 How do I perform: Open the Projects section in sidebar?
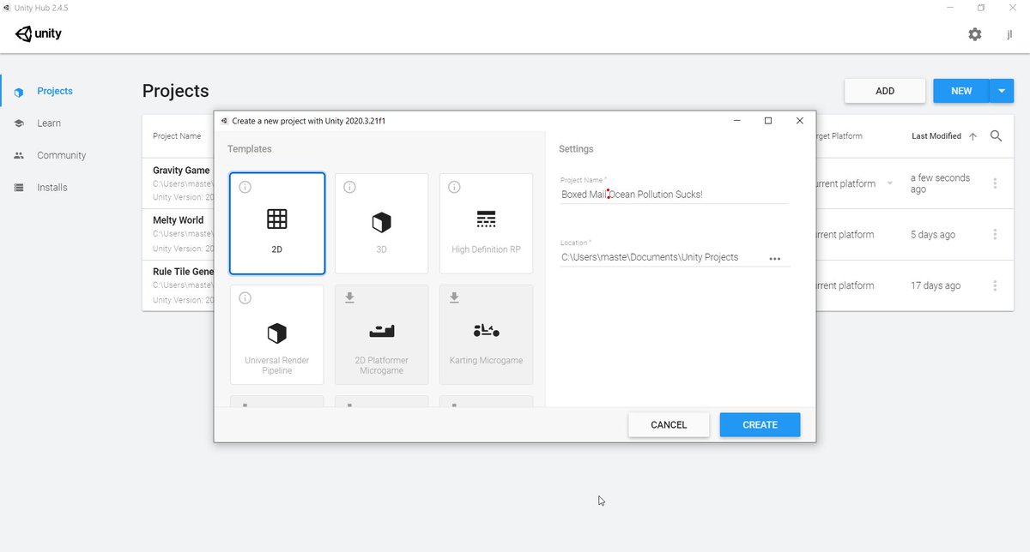tap(55, 91)
